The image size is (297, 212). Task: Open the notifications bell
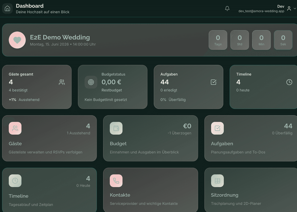[x=227, y=8]
